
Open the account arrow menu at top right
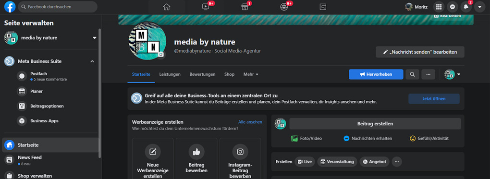click(x=480, y=7)
